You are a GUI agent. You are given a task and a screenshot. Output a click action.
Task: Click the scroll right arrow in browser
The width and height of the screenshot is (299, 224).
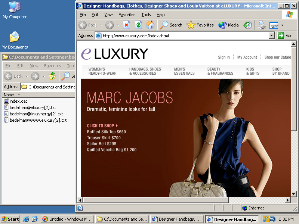click(x=288, y=200)
